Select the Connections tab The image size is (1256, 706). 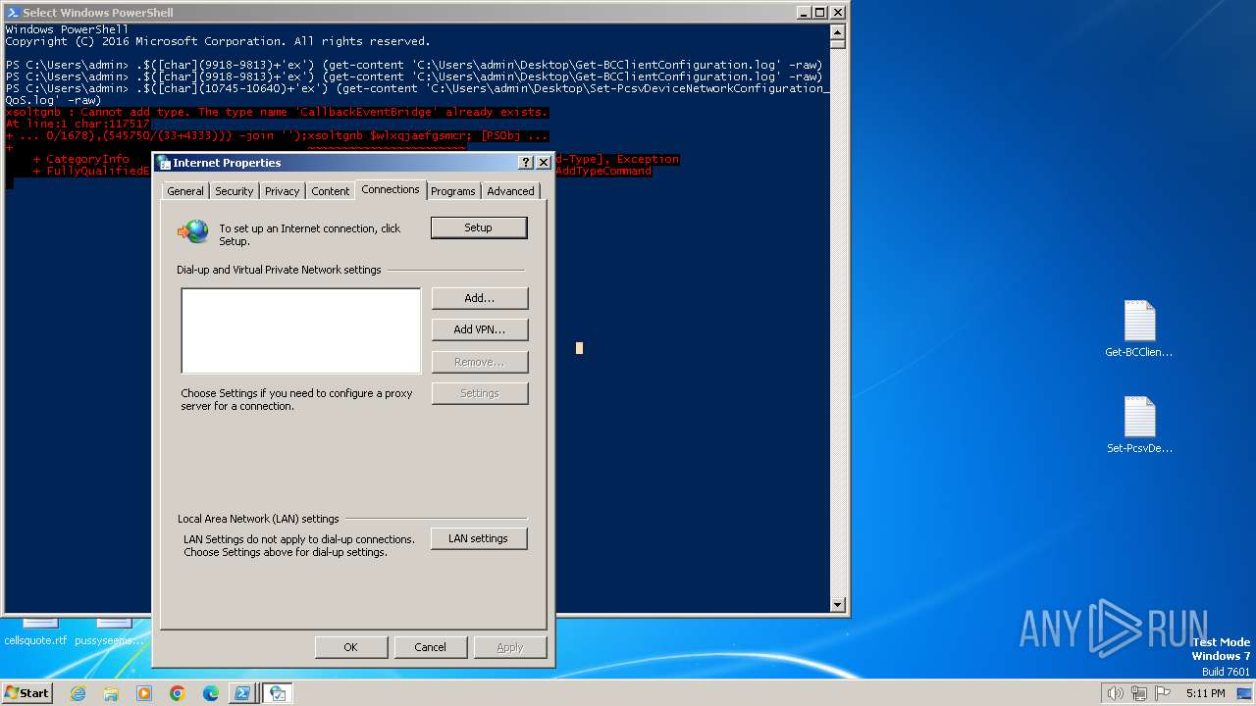click(x=391, y=189)
